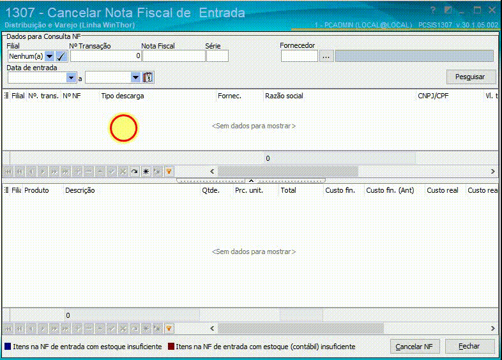Click left arrow of invoice grid scrollbar

pos(212,172)
